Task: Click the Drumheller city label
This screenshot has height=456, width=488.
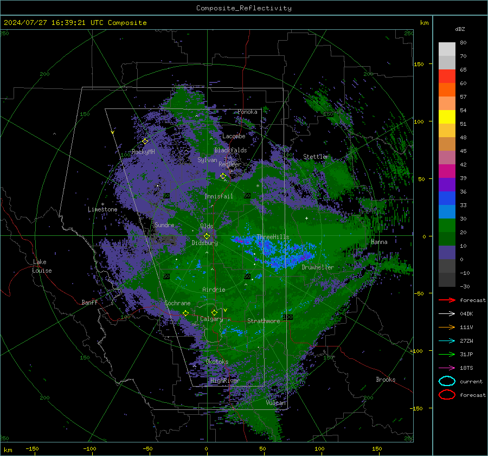Action: click(318, 267)
